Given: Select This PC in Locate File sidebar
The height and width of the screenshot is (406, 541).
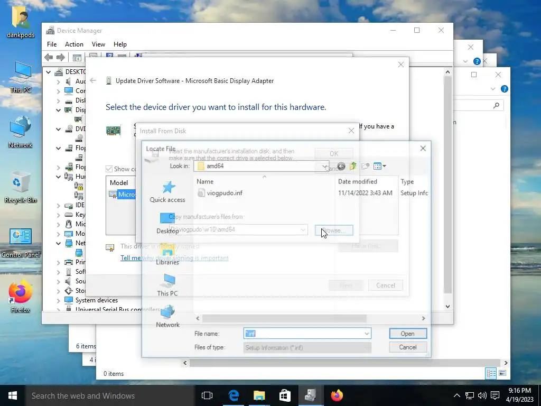Looking at the screenshot, I should tap(167, 285).
